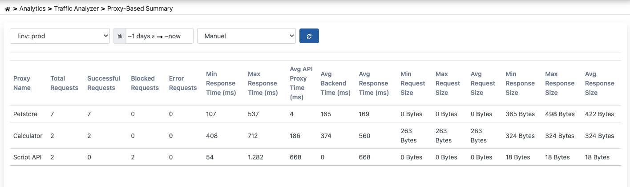Click the Max Response Time column header

tap(263, 83)
